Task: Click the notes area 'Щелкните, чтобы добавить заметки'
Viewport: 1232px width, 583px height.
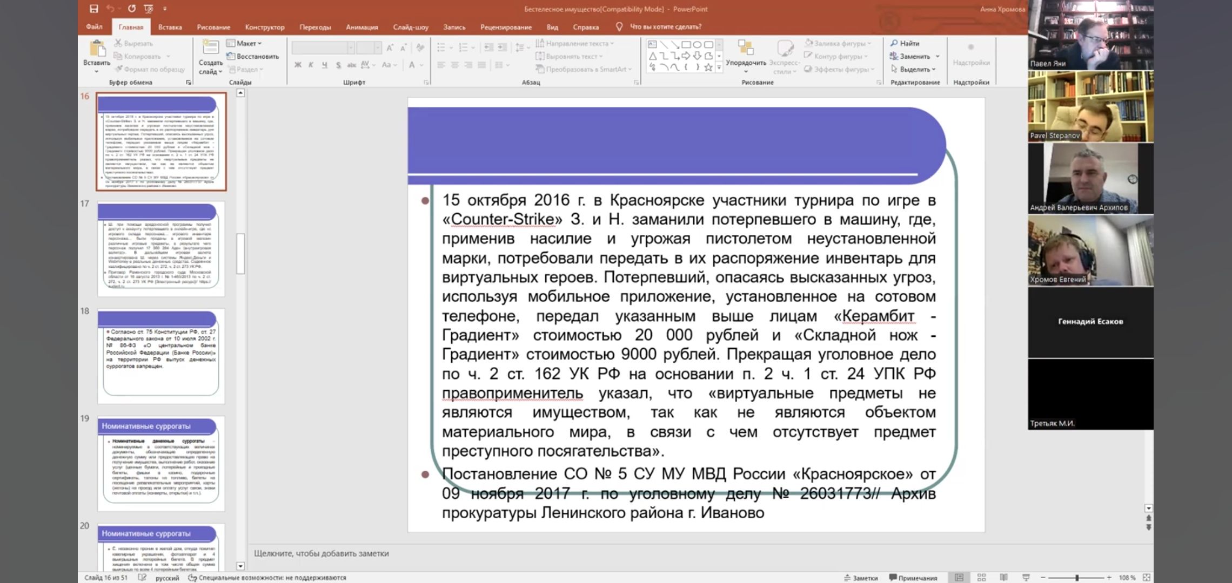Action: pyautogui.click(x=322, y=553)
